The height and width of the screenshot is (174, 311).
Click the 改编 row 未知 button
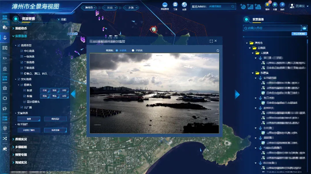point(64,96)
